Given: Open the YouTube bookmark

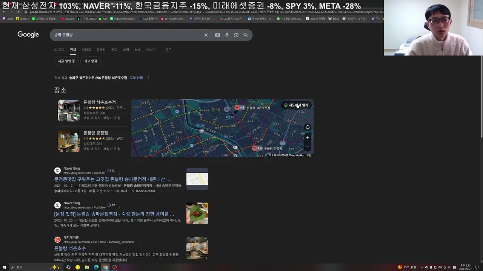Looking at the screenshot, I should (68, 18).
